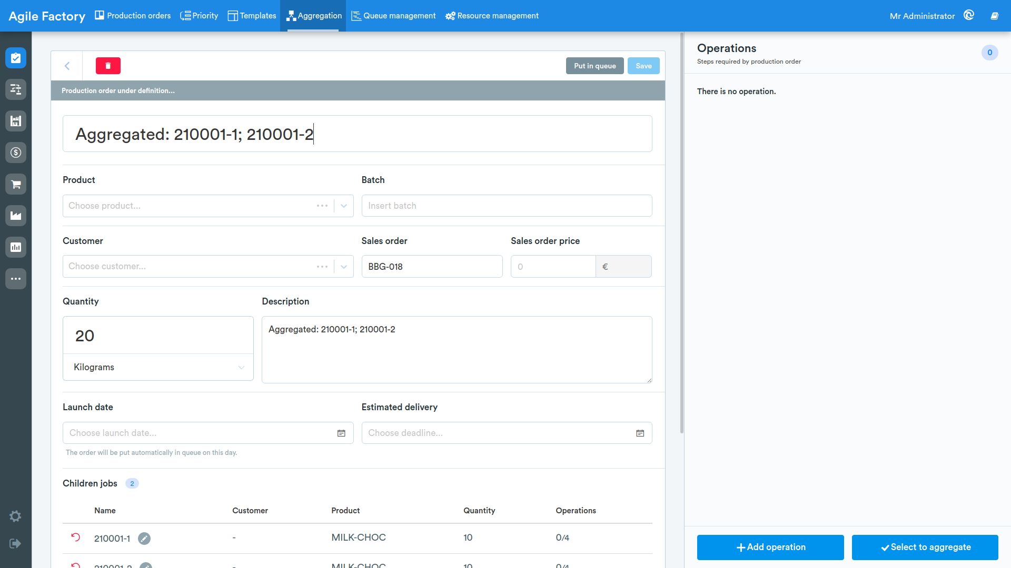
Task: Open the priority list sidebar icon
Action: tap(16, 89)
